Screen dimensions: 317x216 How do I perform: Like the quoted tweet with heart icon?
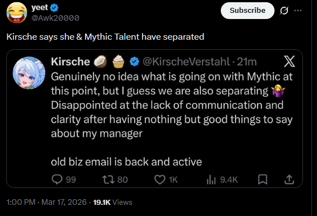160,180
